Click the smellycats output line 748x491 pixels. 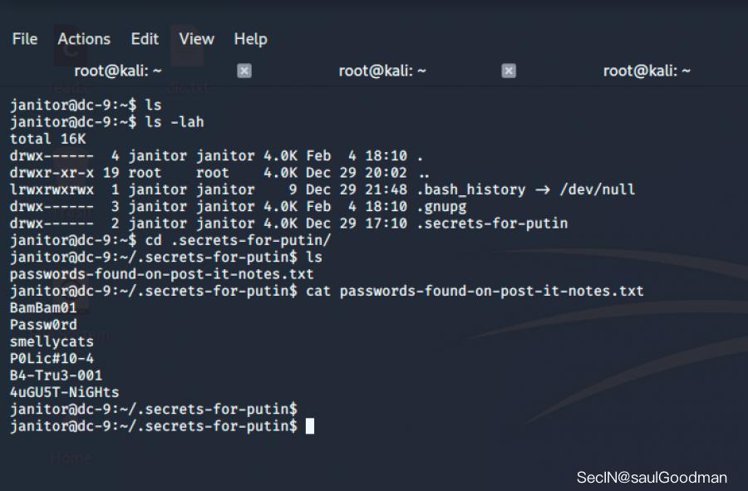[x=52, y=341]
